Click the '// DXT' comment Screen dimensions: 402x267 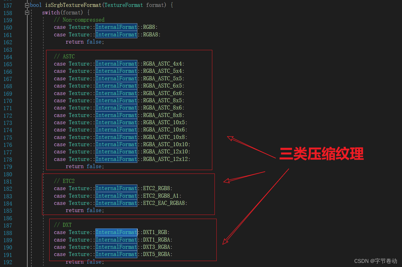point(63,225)
